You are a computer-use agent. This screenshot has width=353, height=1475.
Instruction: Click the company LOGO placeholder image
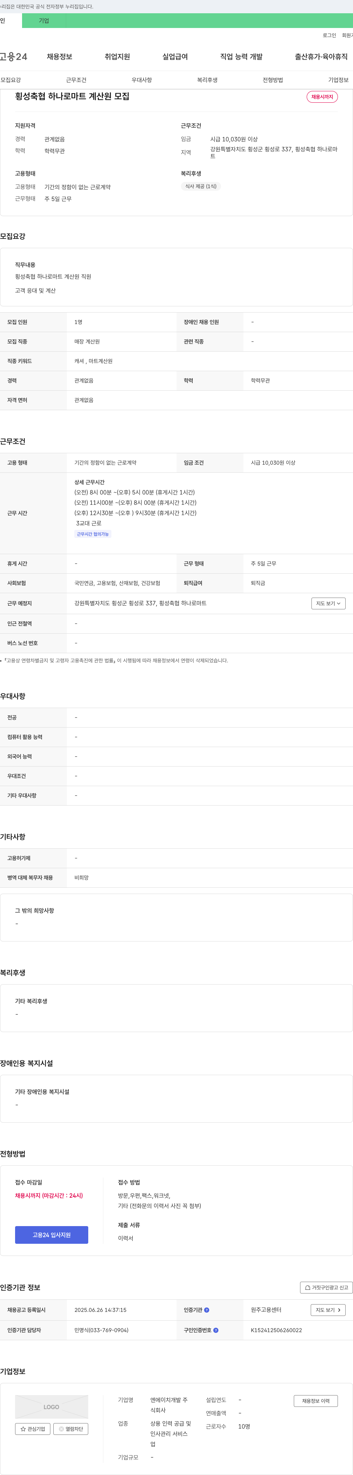[51, 1406]
